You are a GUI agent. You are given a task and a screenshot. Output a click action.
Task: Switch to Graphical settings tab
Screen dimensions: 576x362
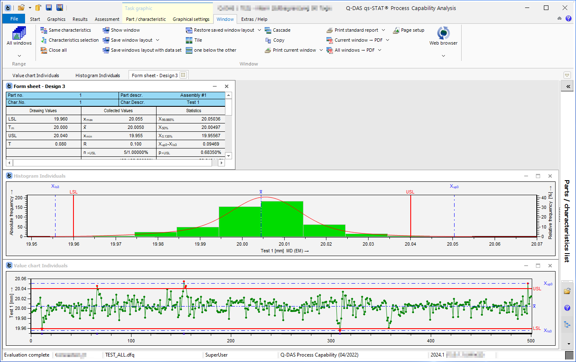pyautogui.click(x=191, y=19)
